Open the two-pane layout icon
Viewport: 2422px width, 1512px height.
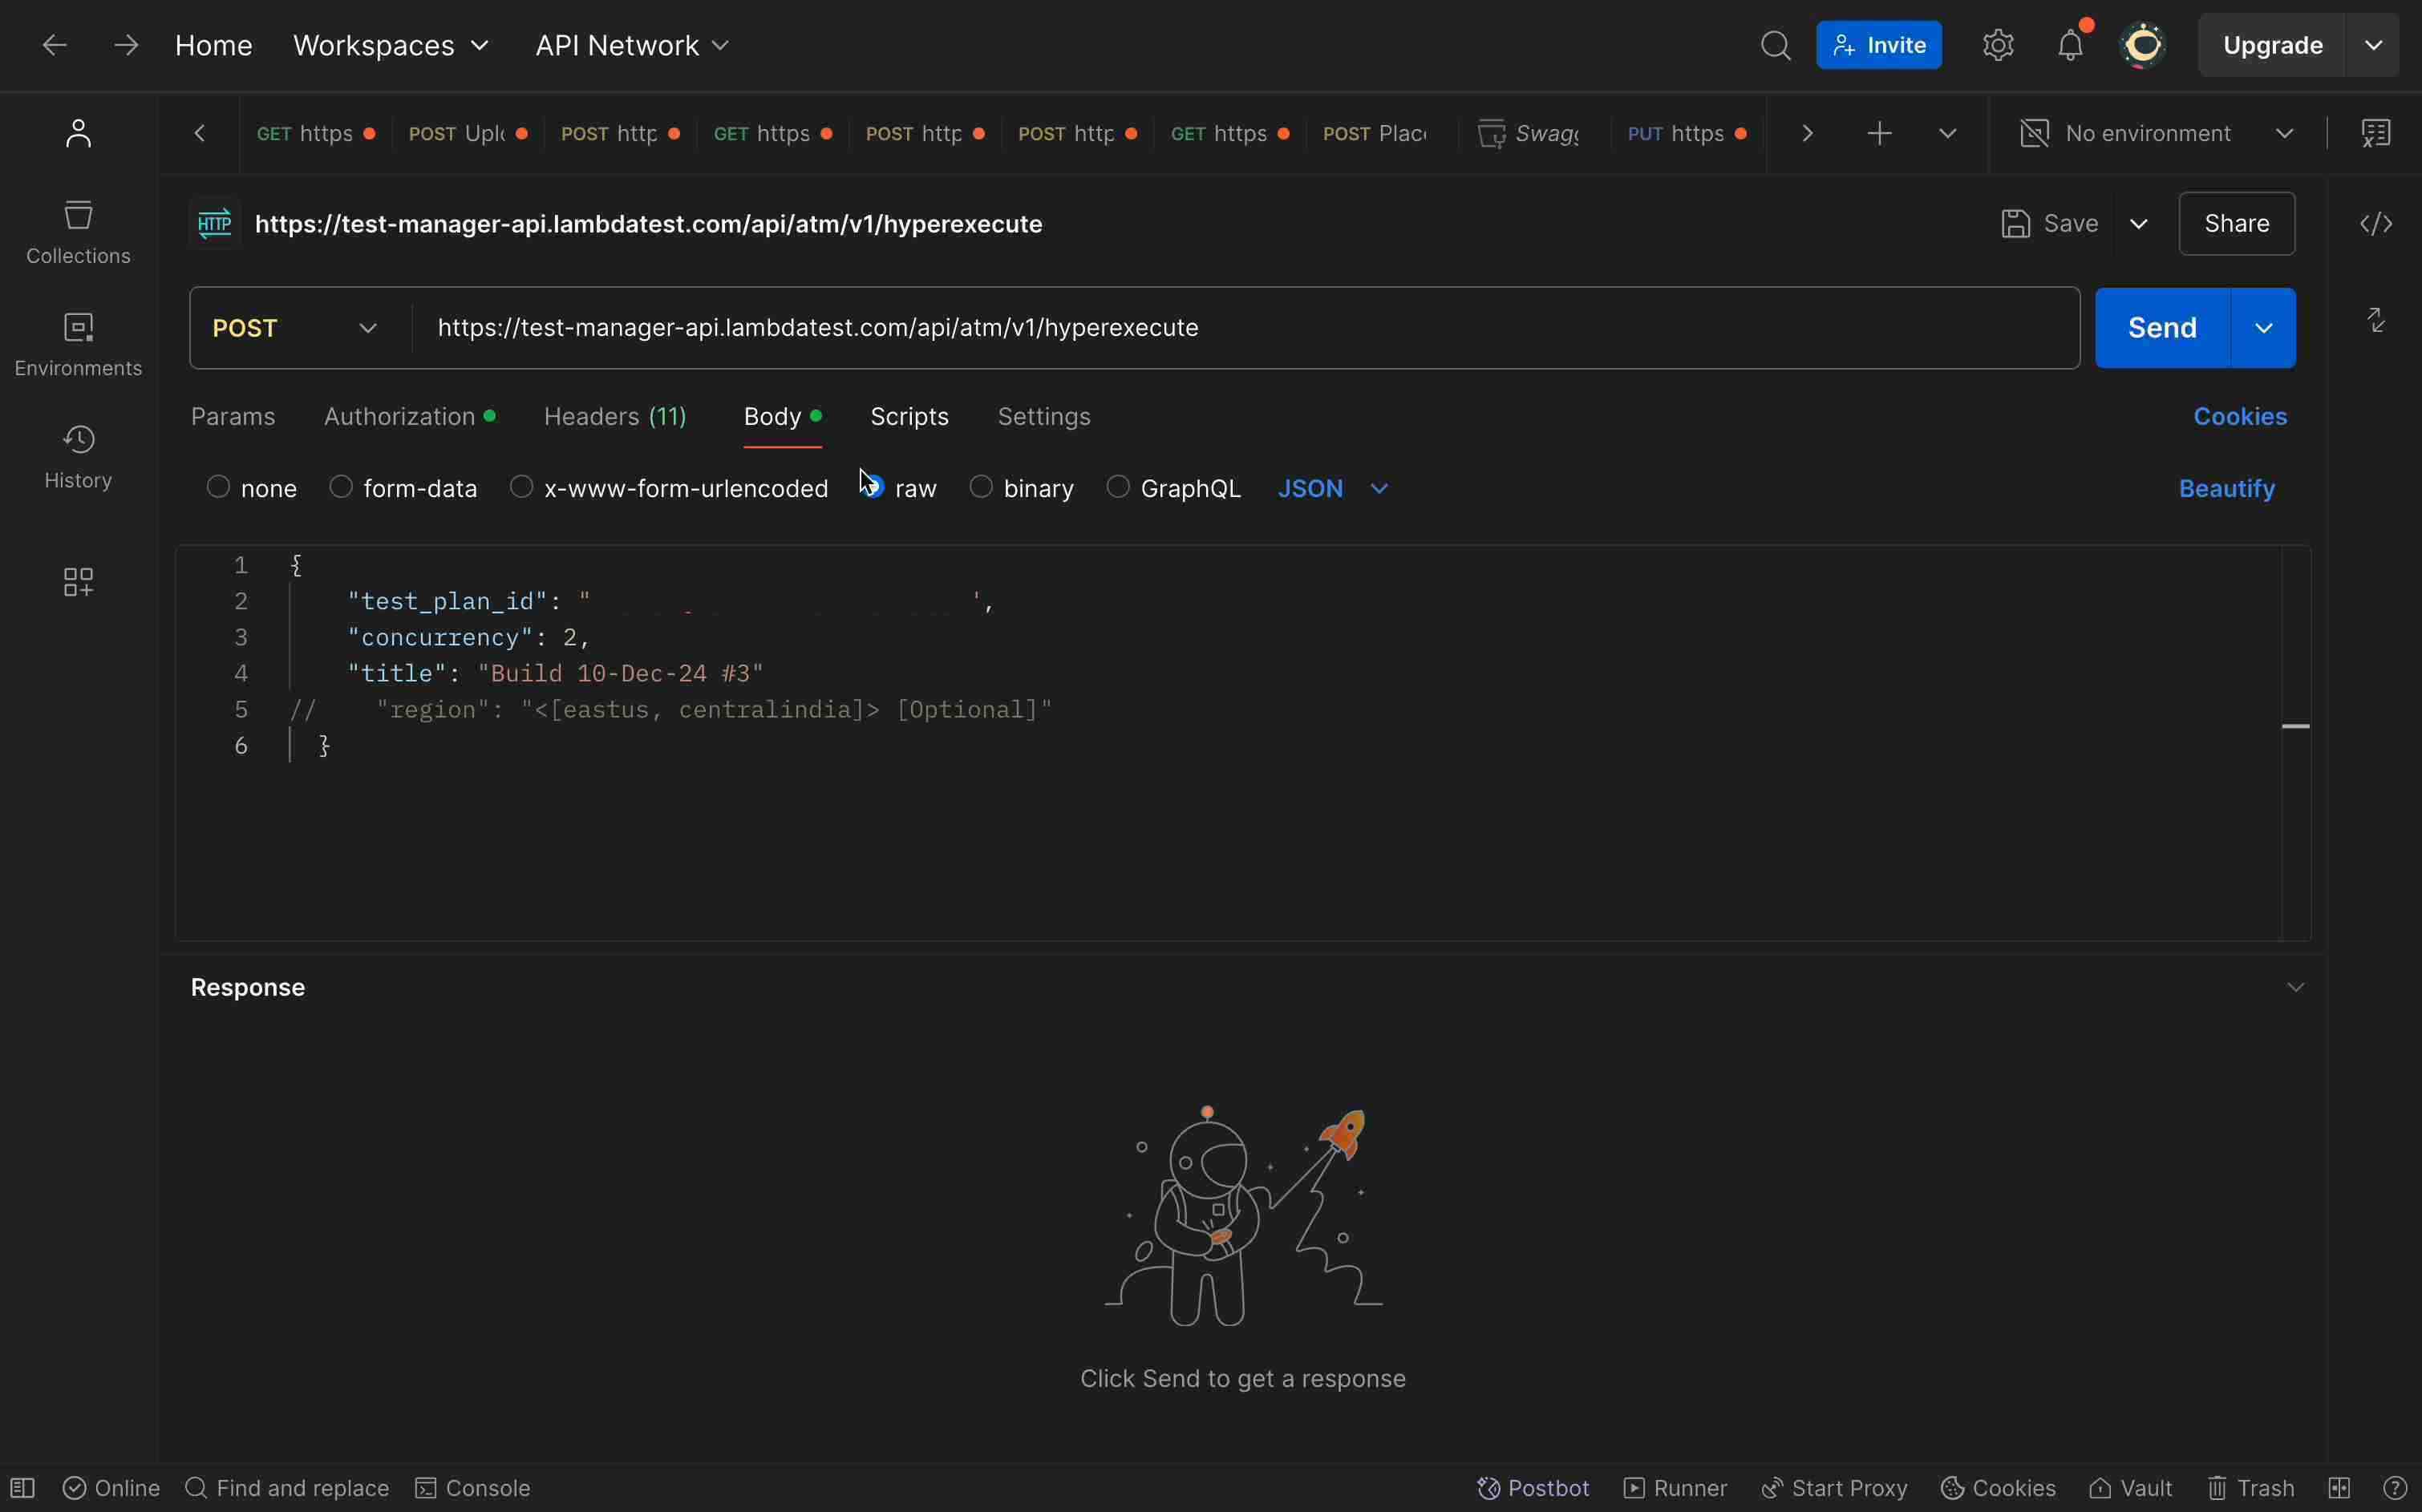click(x=2339, y=1488)
